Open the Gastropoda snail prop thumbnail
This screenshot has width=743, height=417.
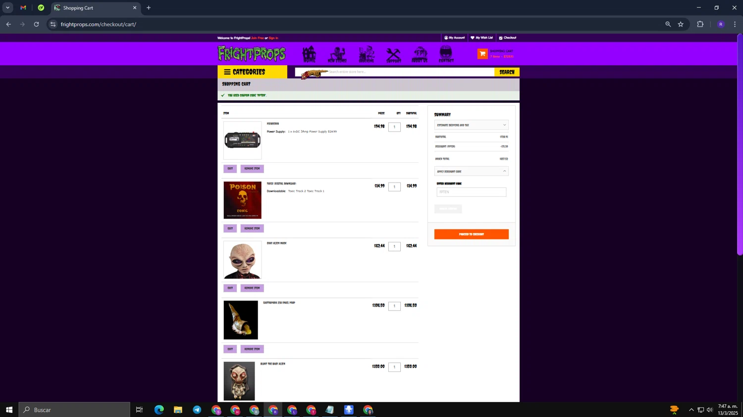(241, 320)
